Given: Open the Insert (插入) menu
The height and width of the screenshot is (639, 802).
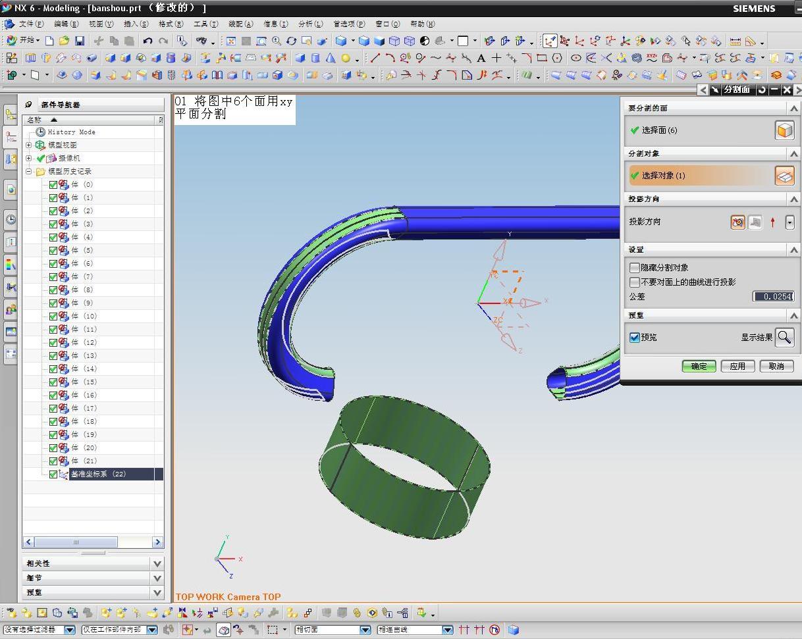Looking at the screenshot, I should point(136,24).
